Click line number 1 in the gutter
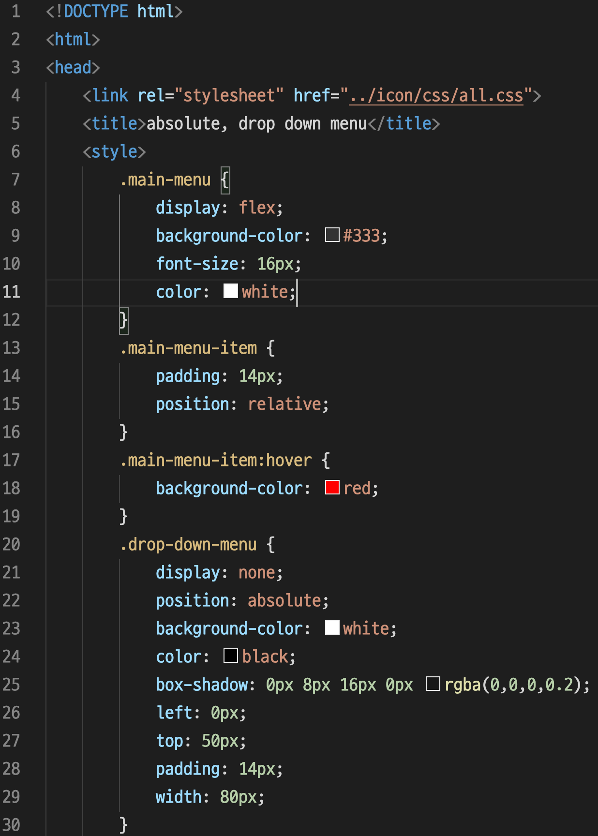The width and height of the screenshot is (598, 836). 16,11
